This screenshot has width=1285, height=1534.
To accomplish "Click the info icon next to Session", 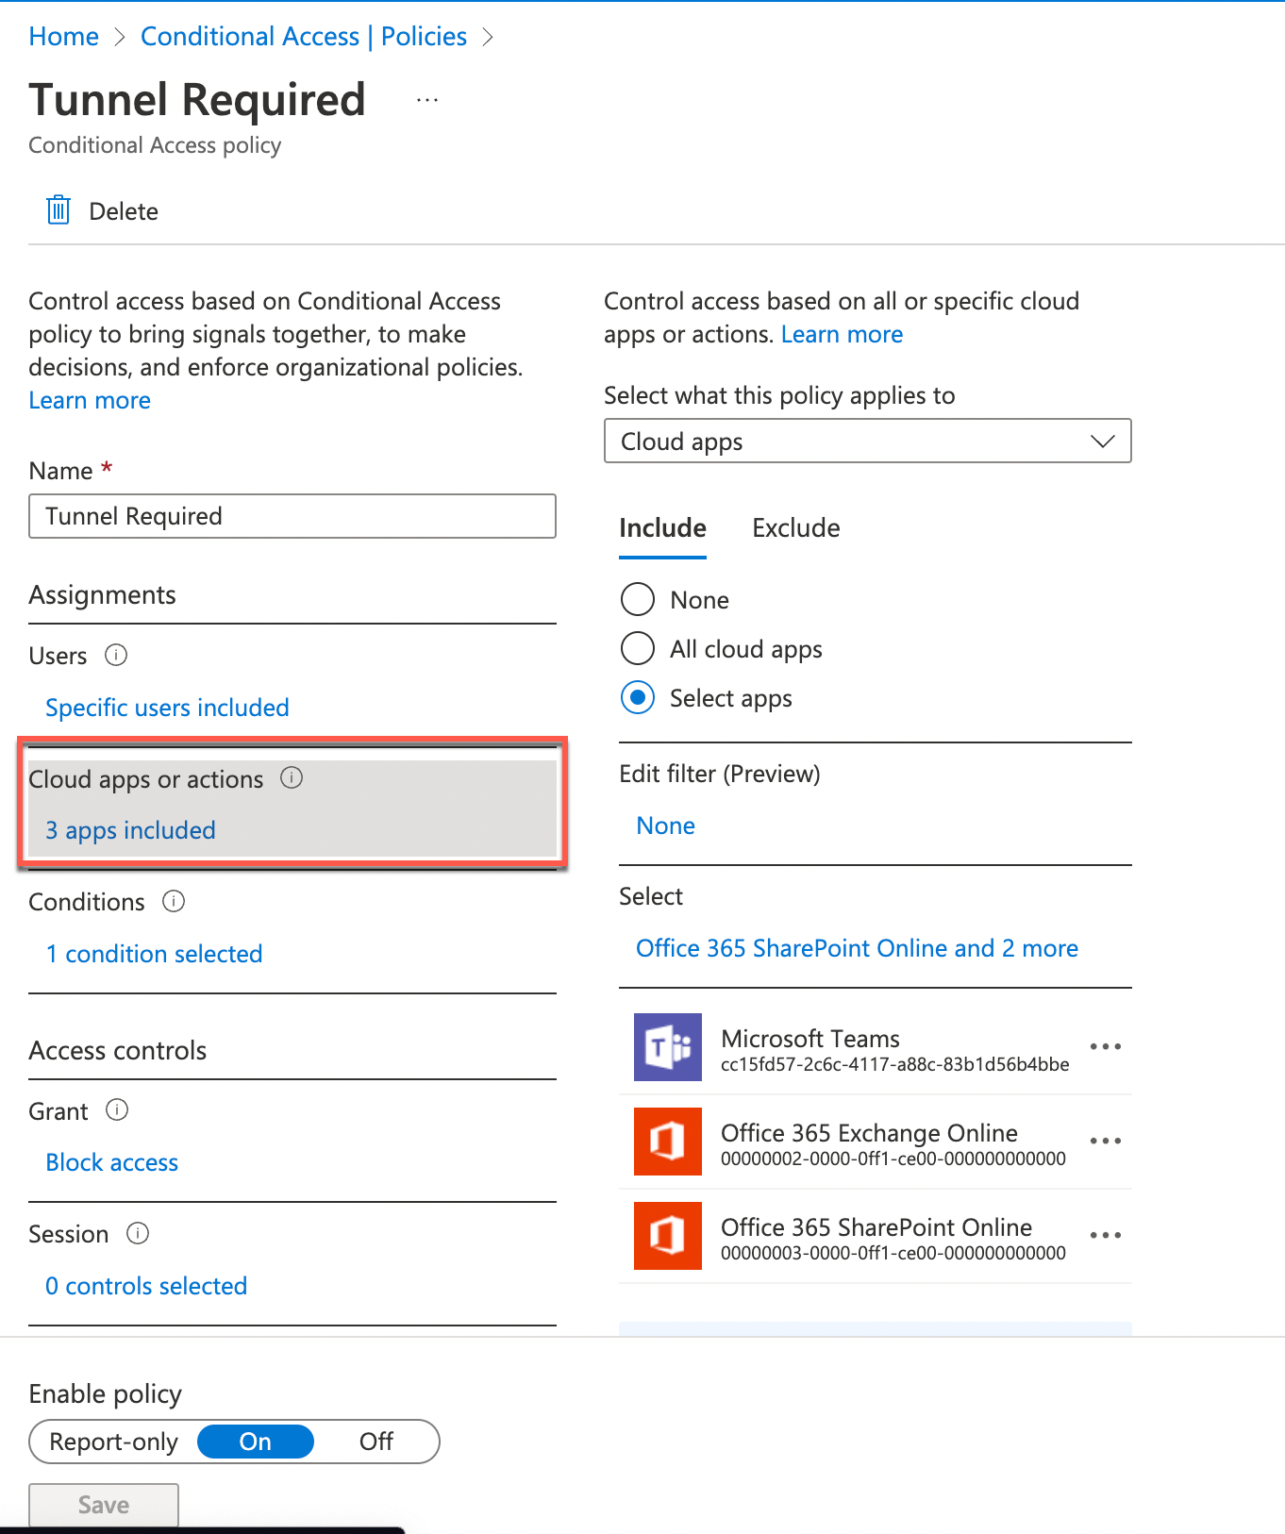I will tap(138, 1233).
